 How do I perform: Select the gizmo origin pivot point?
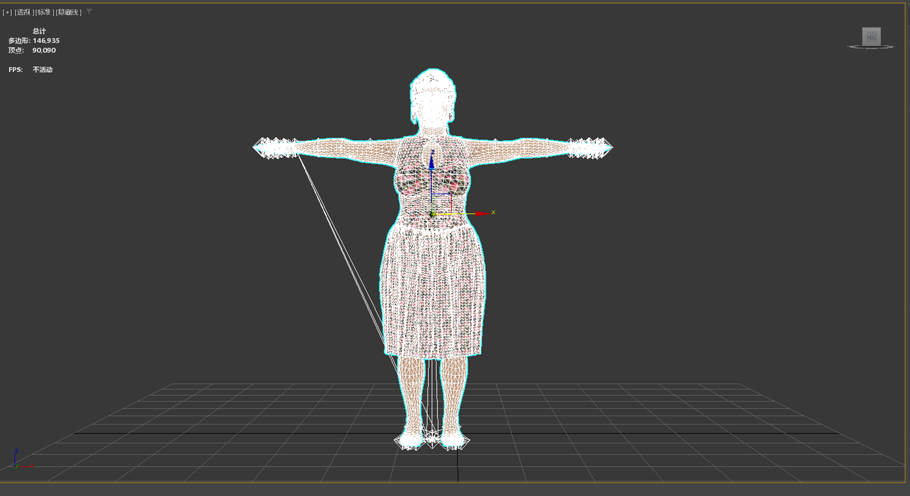point(433,214)
